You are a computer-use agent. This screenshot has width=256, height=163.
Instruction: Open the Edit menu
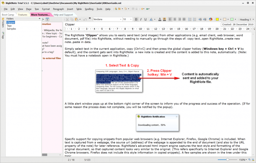[x=13, y=9]
